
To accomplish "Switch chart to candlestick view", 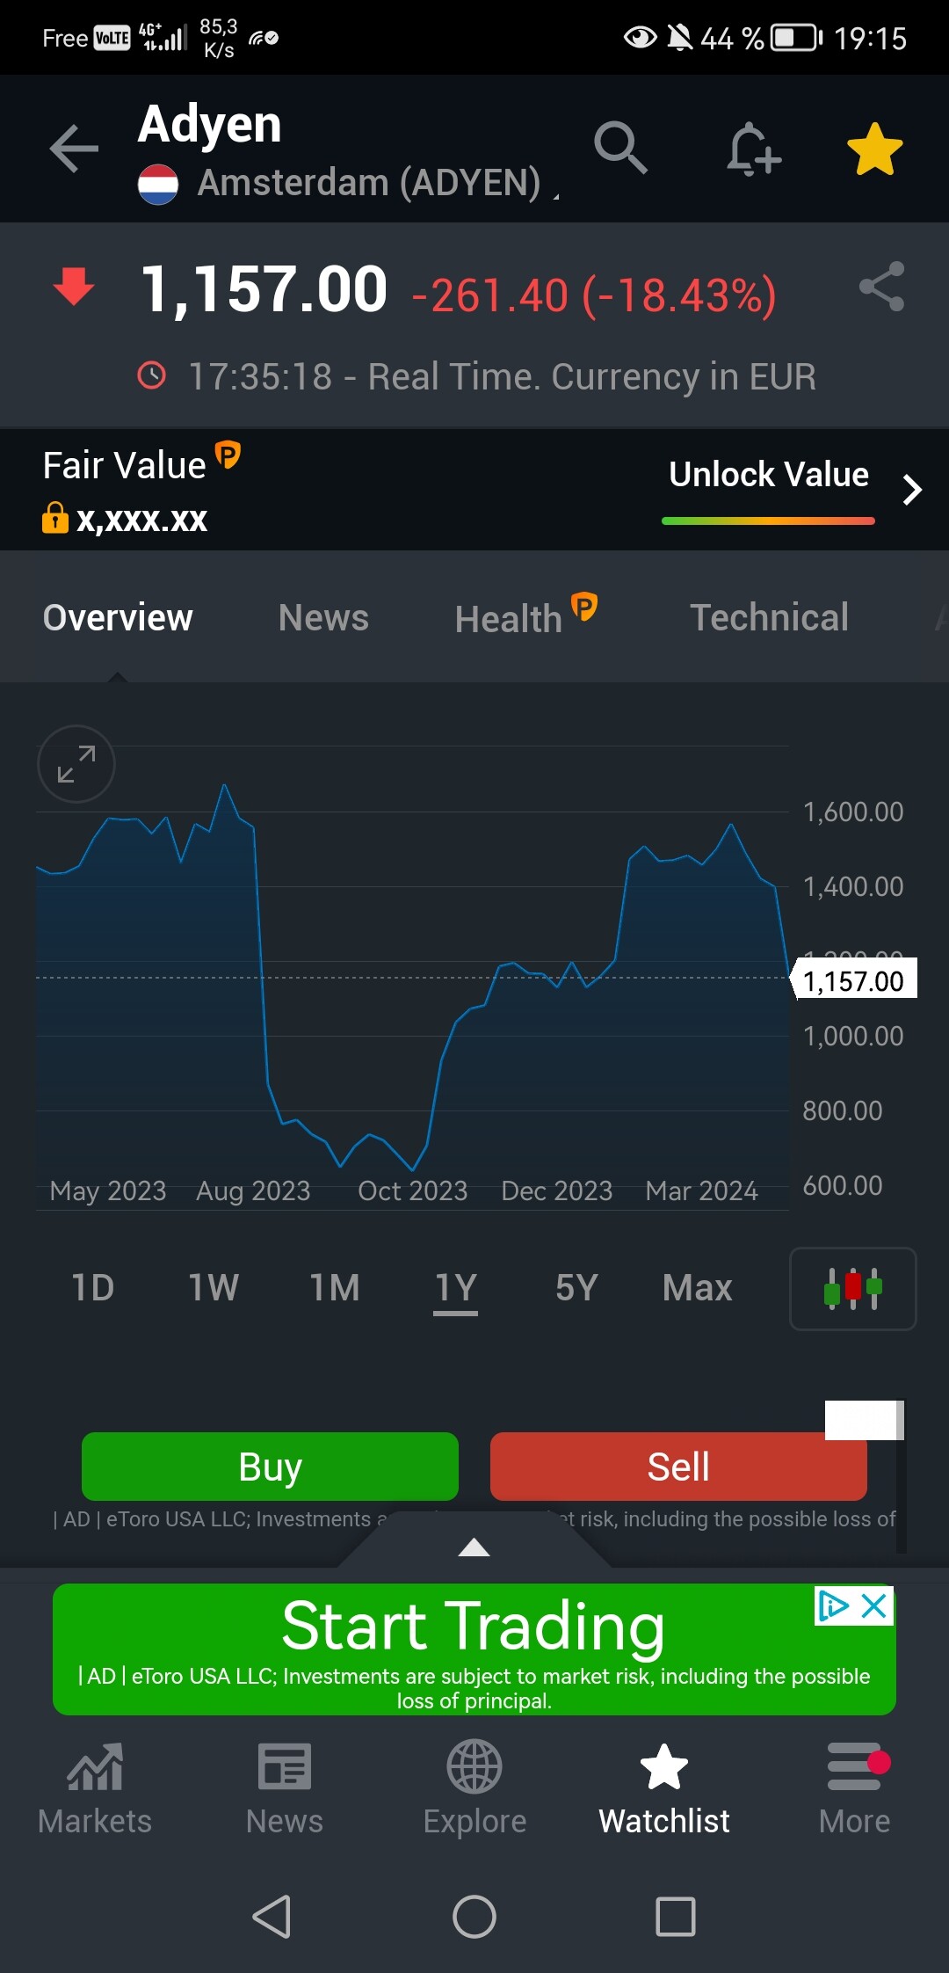I will click(x=852, y=1289).
